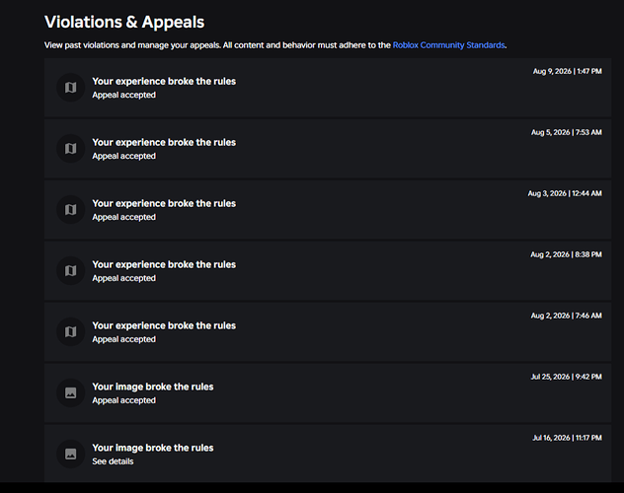Click Appeal accepted on the Aug 5 violation
Viewport: 624px width, 493px height.
[123, 156]
